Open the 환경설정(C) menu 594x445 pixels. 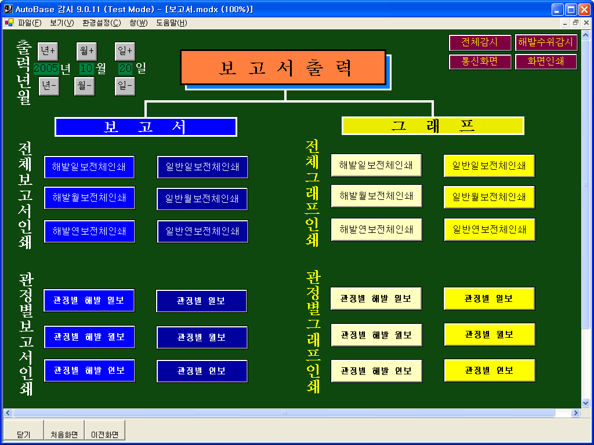tap(102, 23)
